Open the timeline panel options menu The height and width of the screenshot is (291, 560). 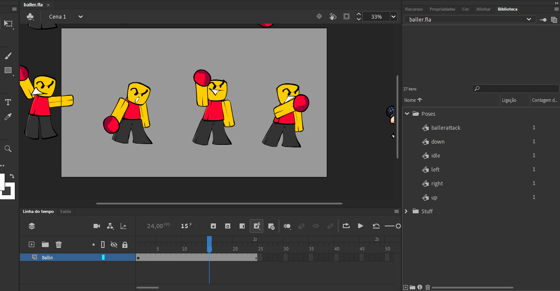pyautogui.click(x=397, y=211)
